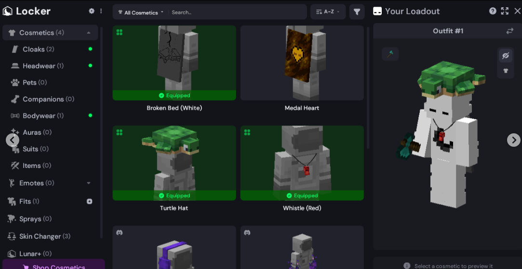This screenshot has width=522, height=269.
Task: Click the Pets paw icon
Action: click(15, 82)
